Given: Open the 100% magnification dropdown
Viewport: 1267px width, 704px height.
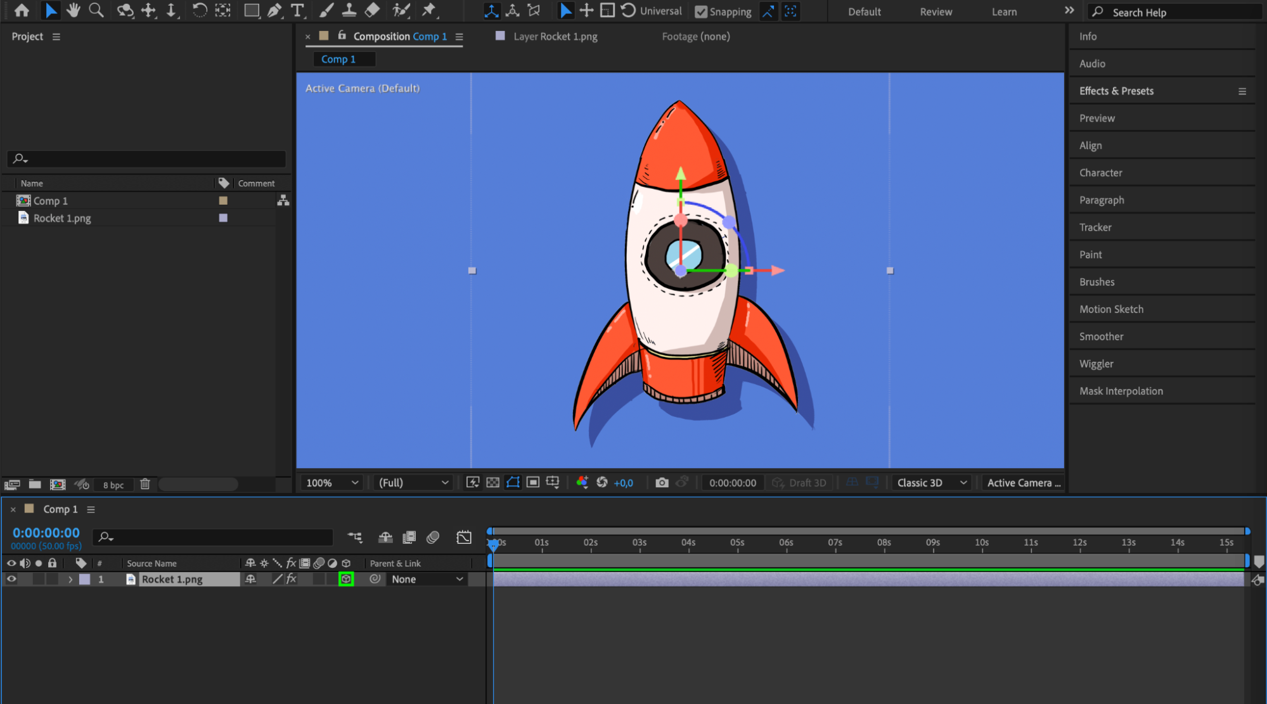Looking at the screenshot, I should click(x=332, y=482).
